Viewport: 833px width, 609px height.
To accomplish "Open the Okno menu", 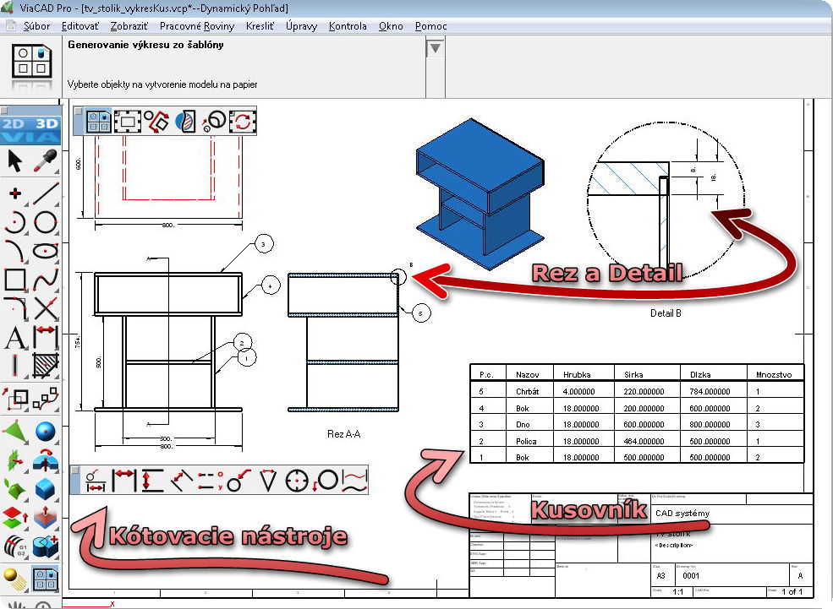I will point(391,26).
